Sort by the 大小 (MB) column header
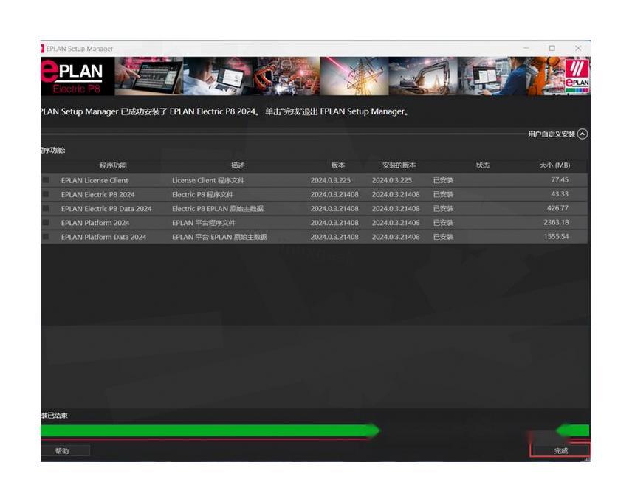This screenshot has width=632, height=502. pos(554,165)
